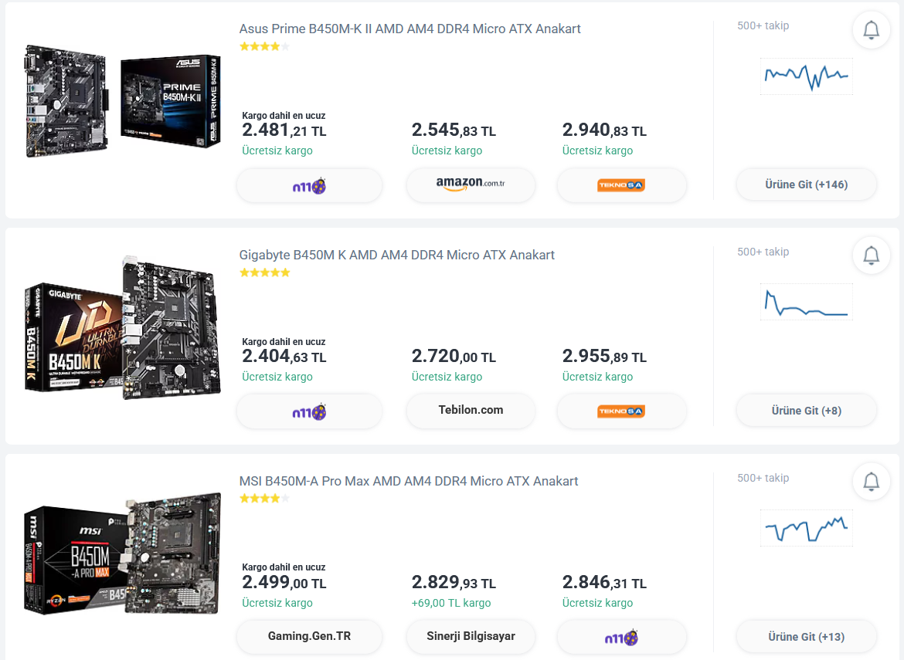The height and width of the screenshot is (660, 904).
Task: Click n11 store logo for Asus motherboard
Action: 309,185
